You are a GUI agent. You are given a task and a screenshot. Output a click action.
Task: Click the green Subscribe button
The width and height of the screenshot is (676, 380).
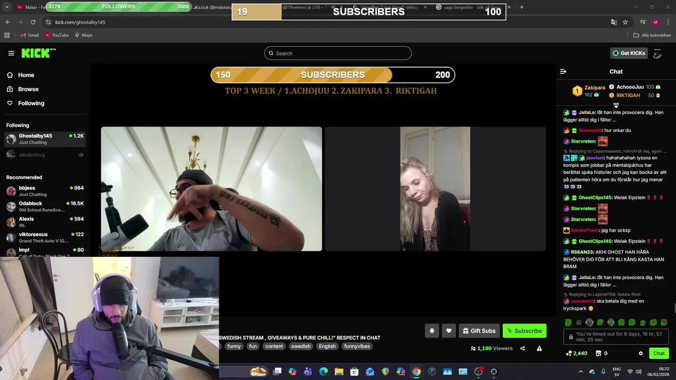coord(524,331)
